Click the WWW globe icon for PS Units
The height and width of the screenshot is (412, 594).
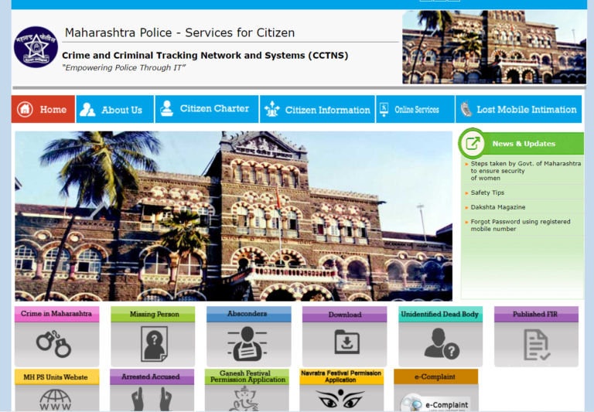point(56,400)
